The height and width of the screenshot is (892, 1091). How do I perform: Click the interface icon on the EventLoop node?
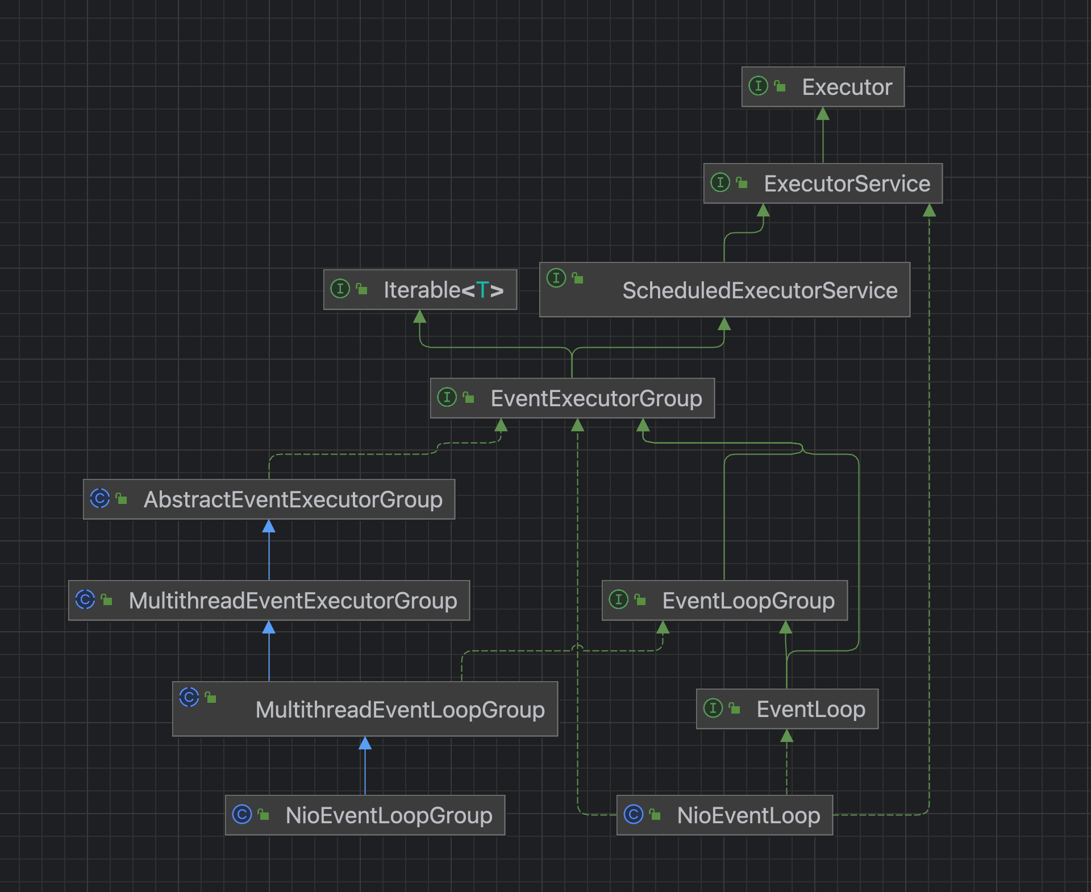click(x=713, y=708)
